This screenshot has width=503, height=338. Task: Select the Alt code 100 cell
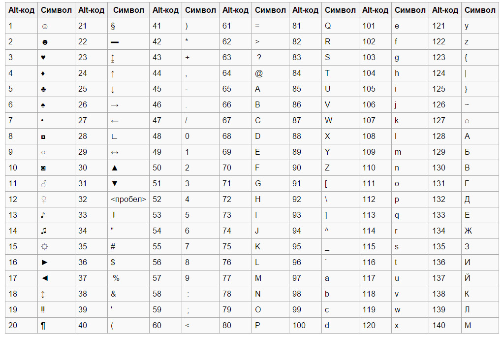point(299,326)
